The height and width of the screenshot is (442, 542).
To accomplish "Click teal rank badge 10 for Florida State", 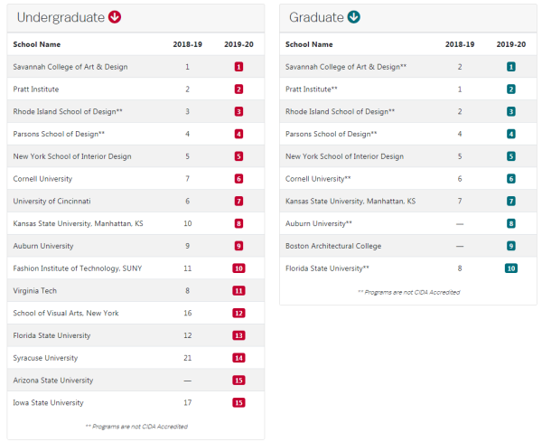I will tap(511, 268).
